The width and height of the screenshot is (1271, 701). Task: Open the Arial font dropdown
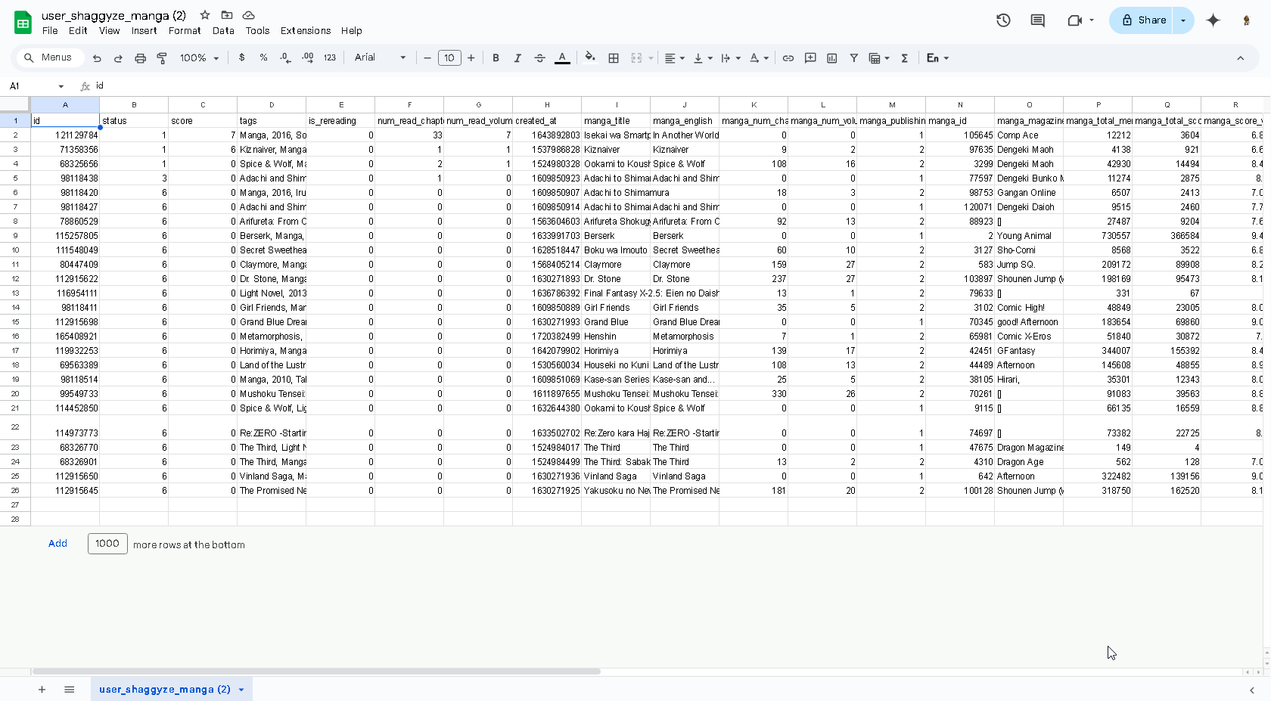(x=380, y=58)
